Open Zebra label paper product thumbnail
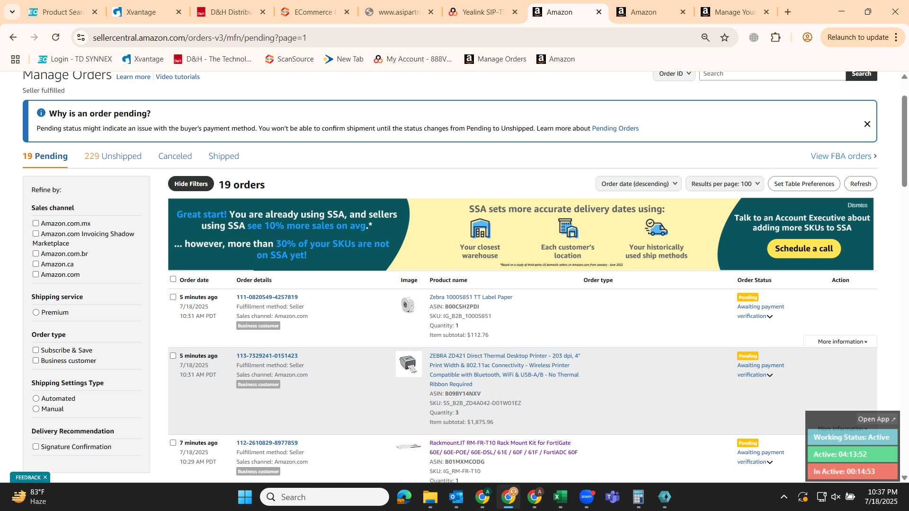 [408, 305]
